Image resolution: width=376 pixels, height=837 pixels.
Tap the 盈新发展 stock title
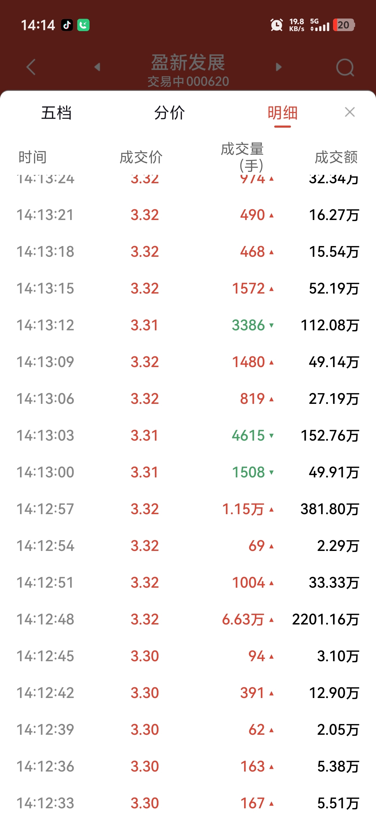(188, 62)
